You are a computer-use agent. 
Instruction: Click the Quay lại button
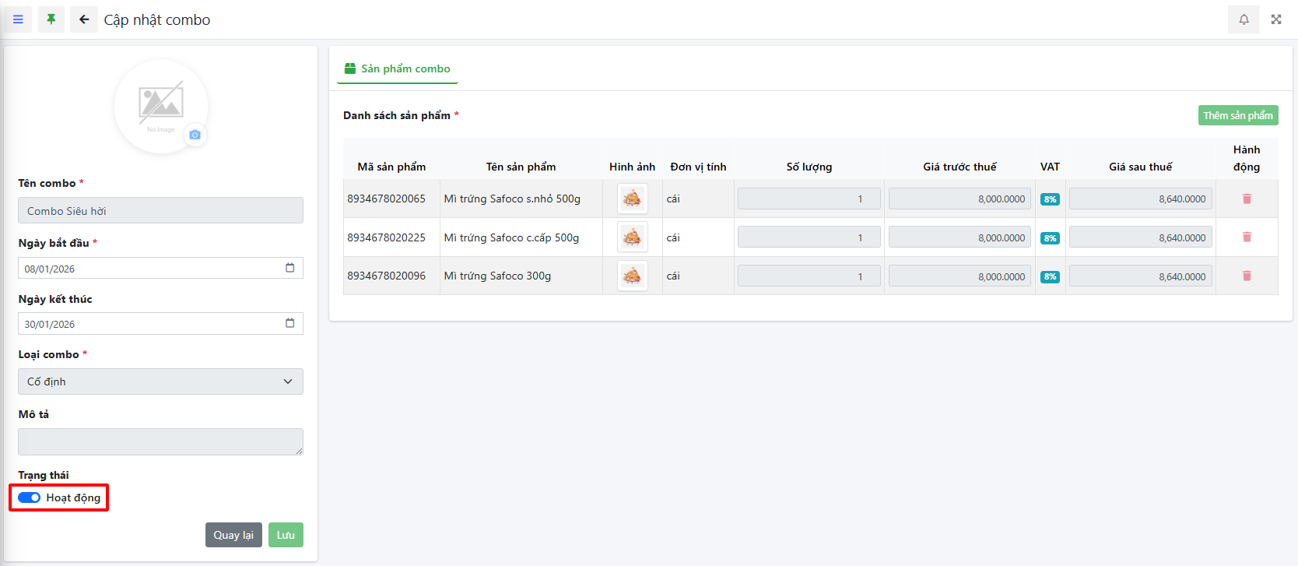pyautogui.click(x=233, y=535)
